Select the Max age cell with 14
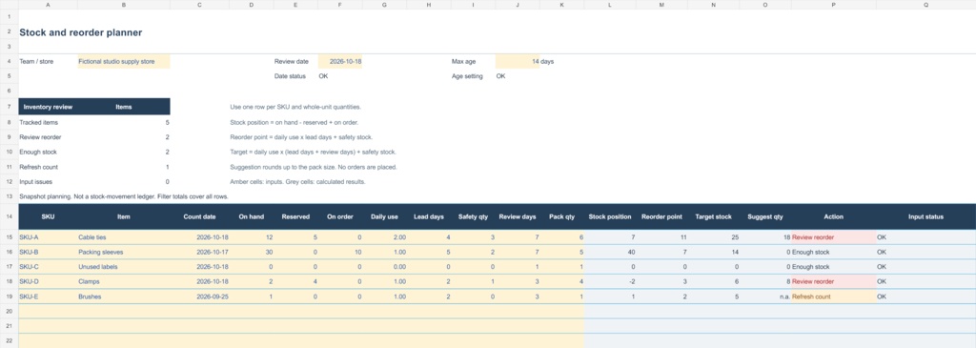The image size is (976, 348). pos(518,62)
